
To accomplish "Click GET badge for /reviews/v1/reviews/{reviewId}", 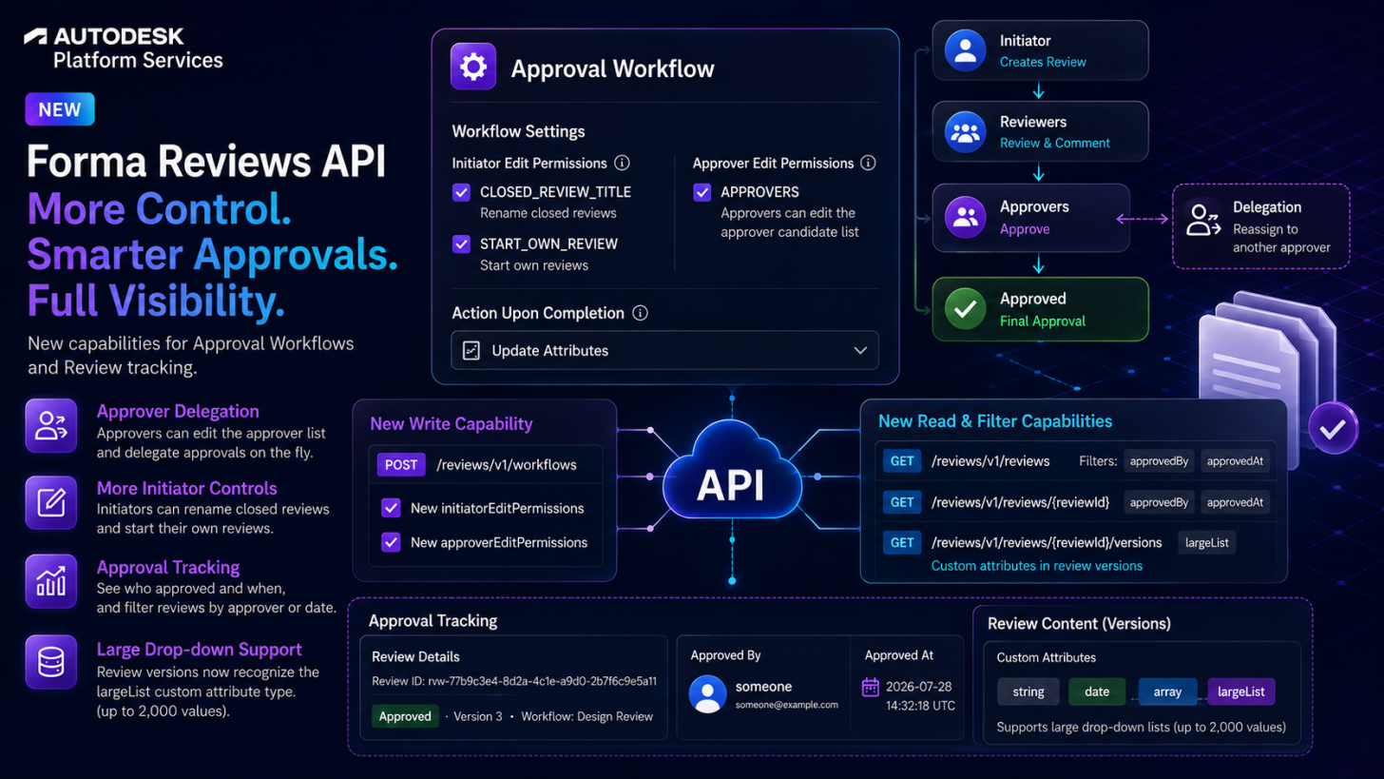I will [902, 502].
